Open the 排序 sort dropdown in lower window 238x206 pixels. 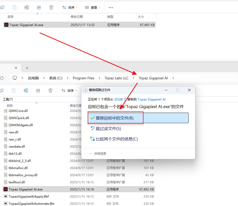(x=69, y=91)
